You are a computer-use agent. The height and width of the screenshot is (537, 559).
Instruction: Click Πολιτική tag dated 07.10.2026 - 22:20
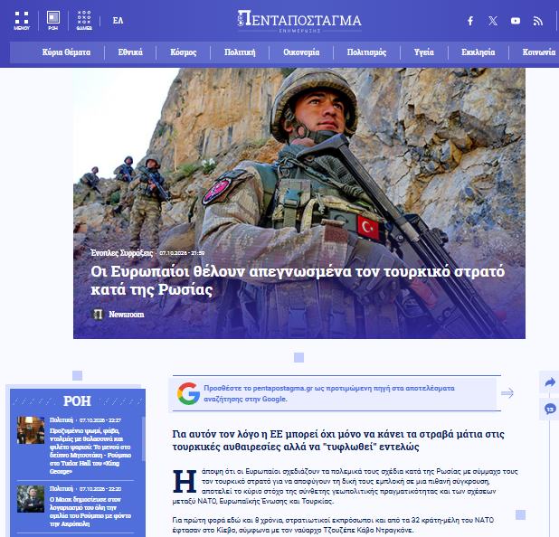point(61,489)
